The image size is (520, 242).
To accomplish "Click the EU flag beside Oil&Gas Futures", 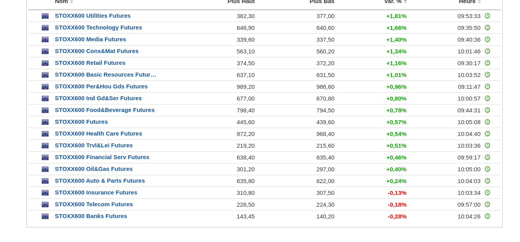I will pyautogui.click(x=45, y=169).
